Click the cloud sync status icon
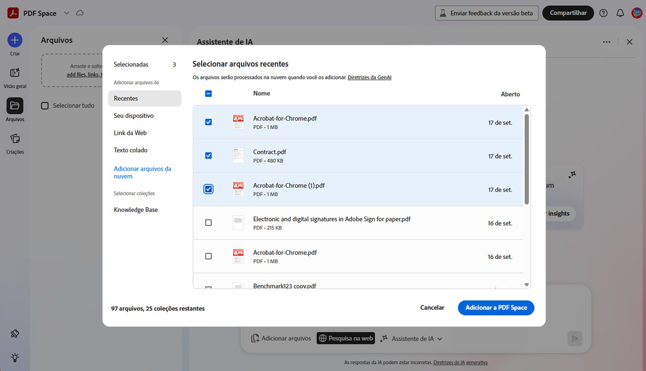This screenshot has width=646, height=371. 80,13
